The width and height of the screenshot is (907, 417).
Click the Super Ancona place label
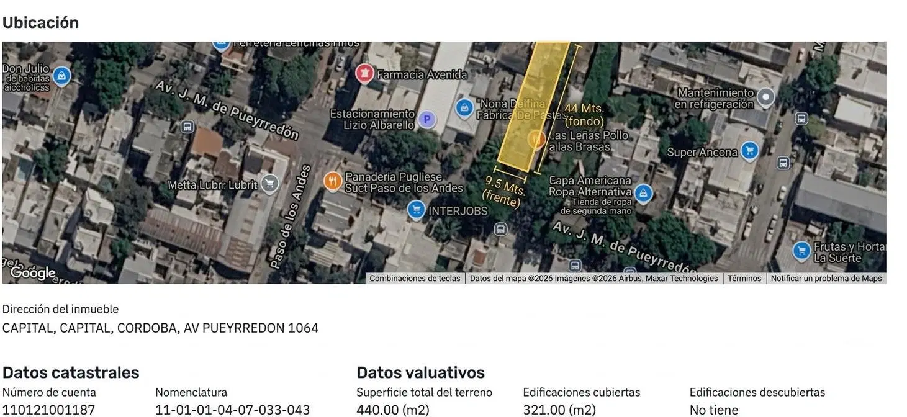coord(702,152)
